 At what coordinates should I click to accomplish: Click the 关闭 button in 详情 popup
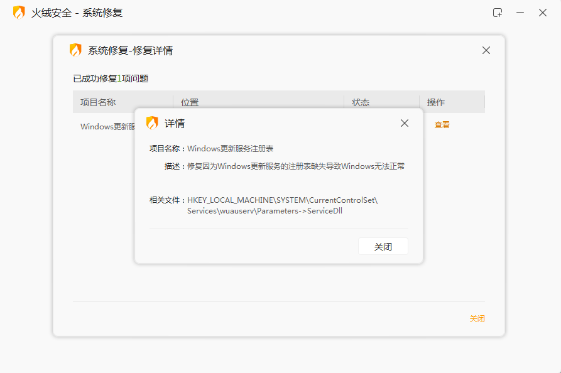point(383,246)
